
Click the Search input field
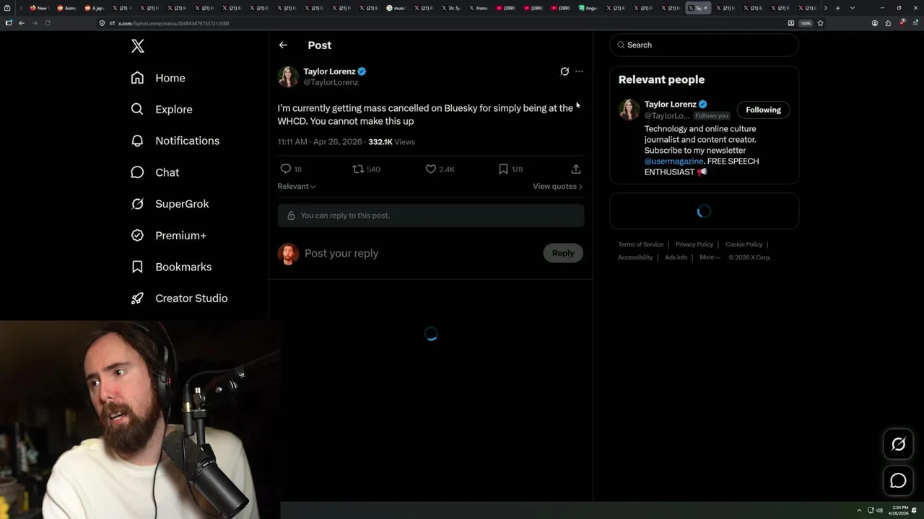click(x=705, y=45)
